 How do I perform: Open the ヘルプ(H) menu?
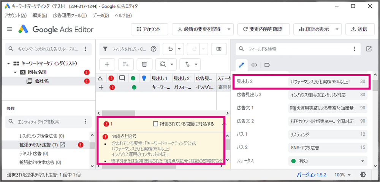coord(123,16)
